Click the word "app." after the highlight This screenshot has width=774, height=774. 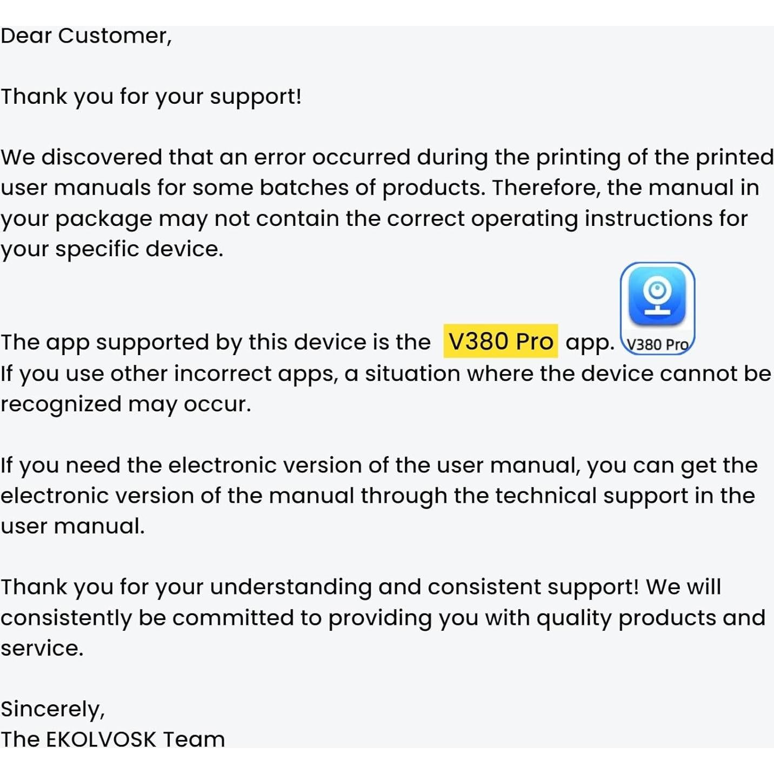pyautogui.click(x=590, y=342)
